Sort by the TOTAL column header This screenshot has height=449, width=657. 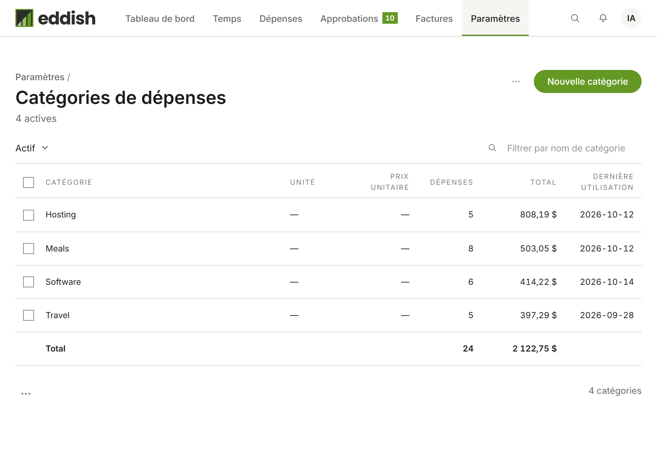pos(543,182)
